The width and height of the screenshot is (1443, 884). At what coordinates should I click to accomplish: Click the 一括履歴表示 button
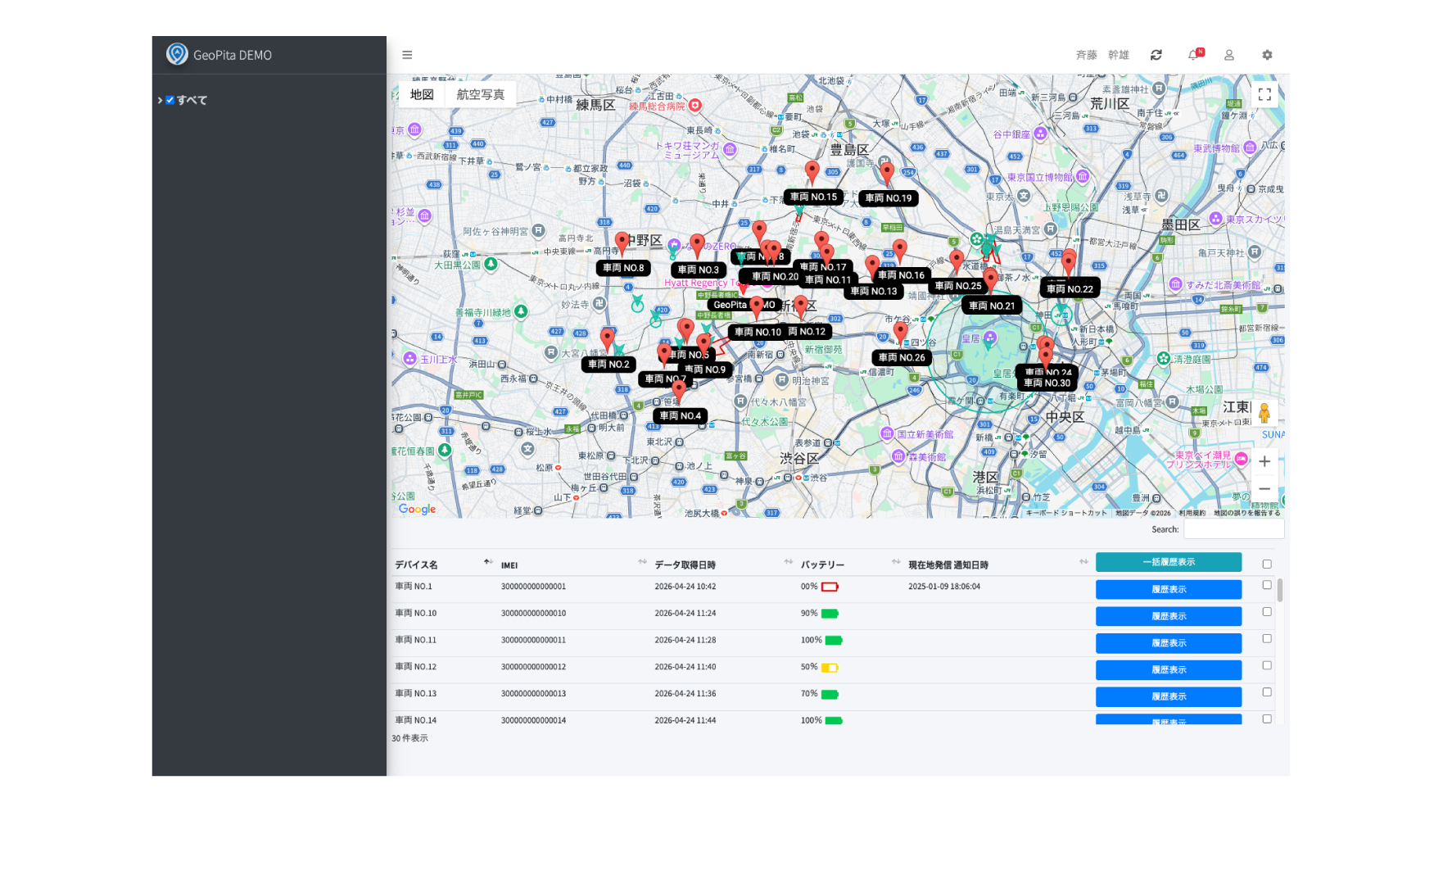[x=1168, y=562]
